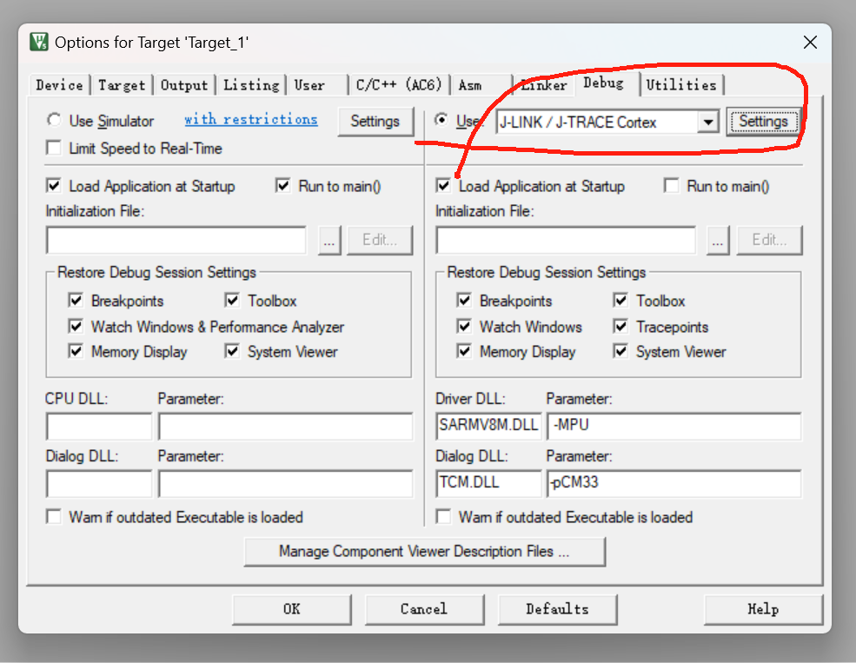Open the Output tab
Screen dimensions: 856x663
point(184,85)
